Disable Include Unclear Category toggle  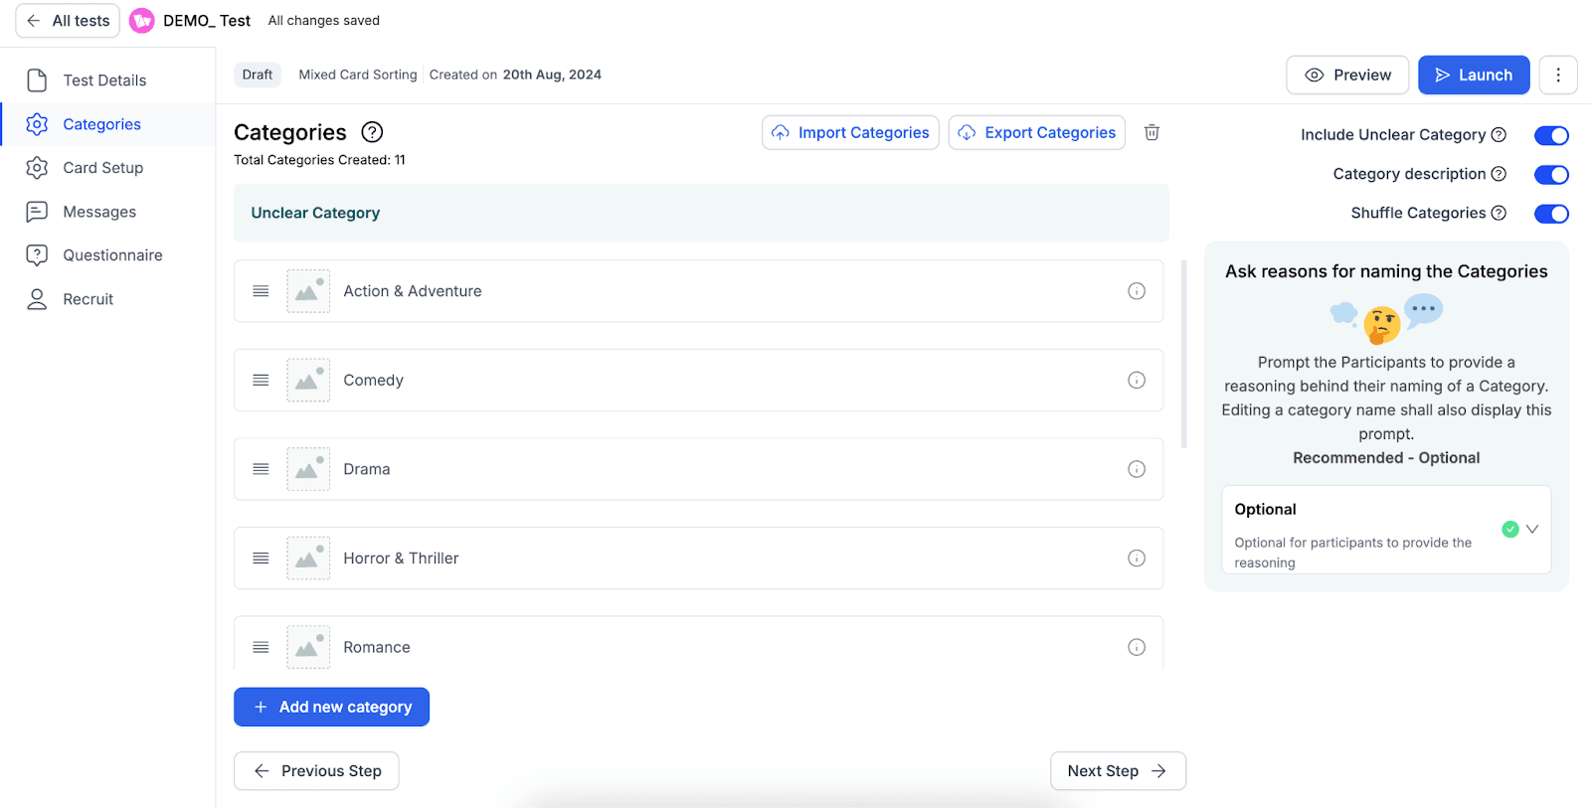(x=1550, y=135)
